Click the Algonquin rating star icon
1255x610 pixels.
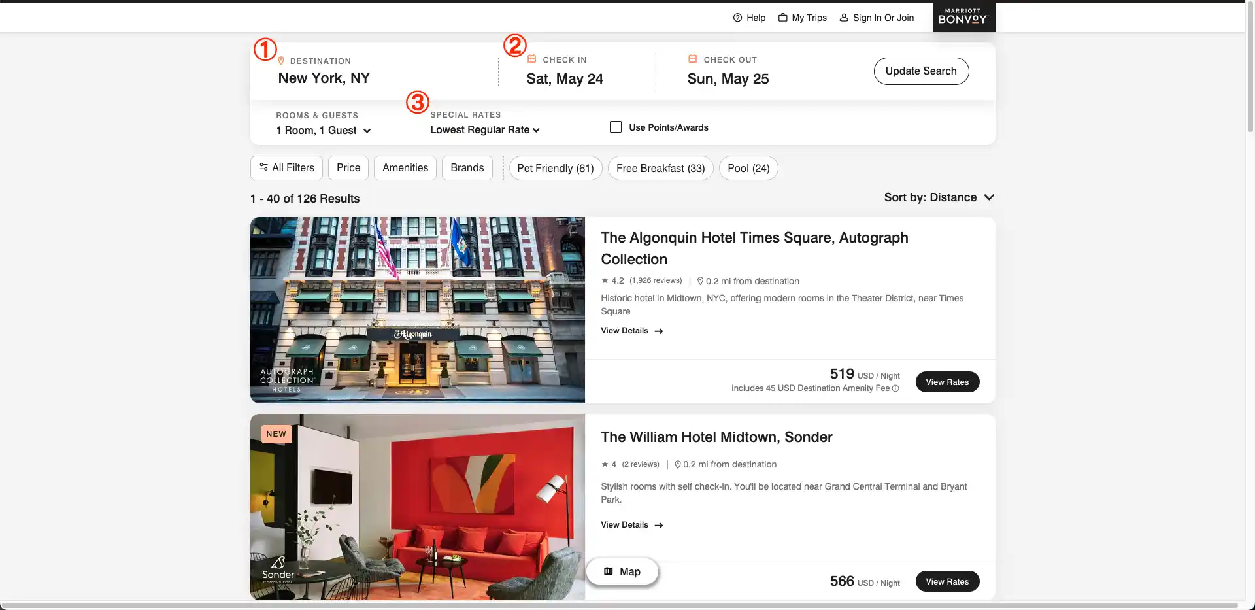[x=605, y=280]
